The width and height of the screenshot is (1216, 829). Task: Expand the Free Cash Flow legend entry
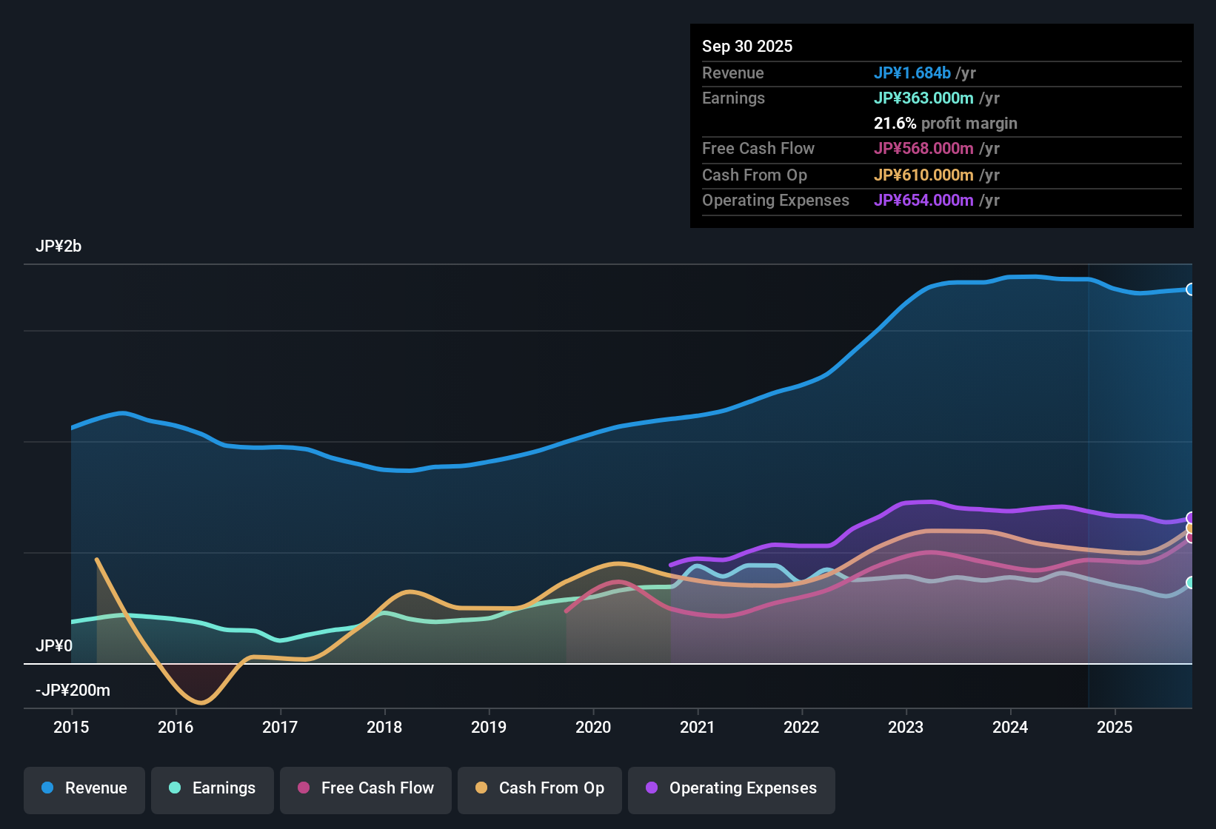click(365, 788)
